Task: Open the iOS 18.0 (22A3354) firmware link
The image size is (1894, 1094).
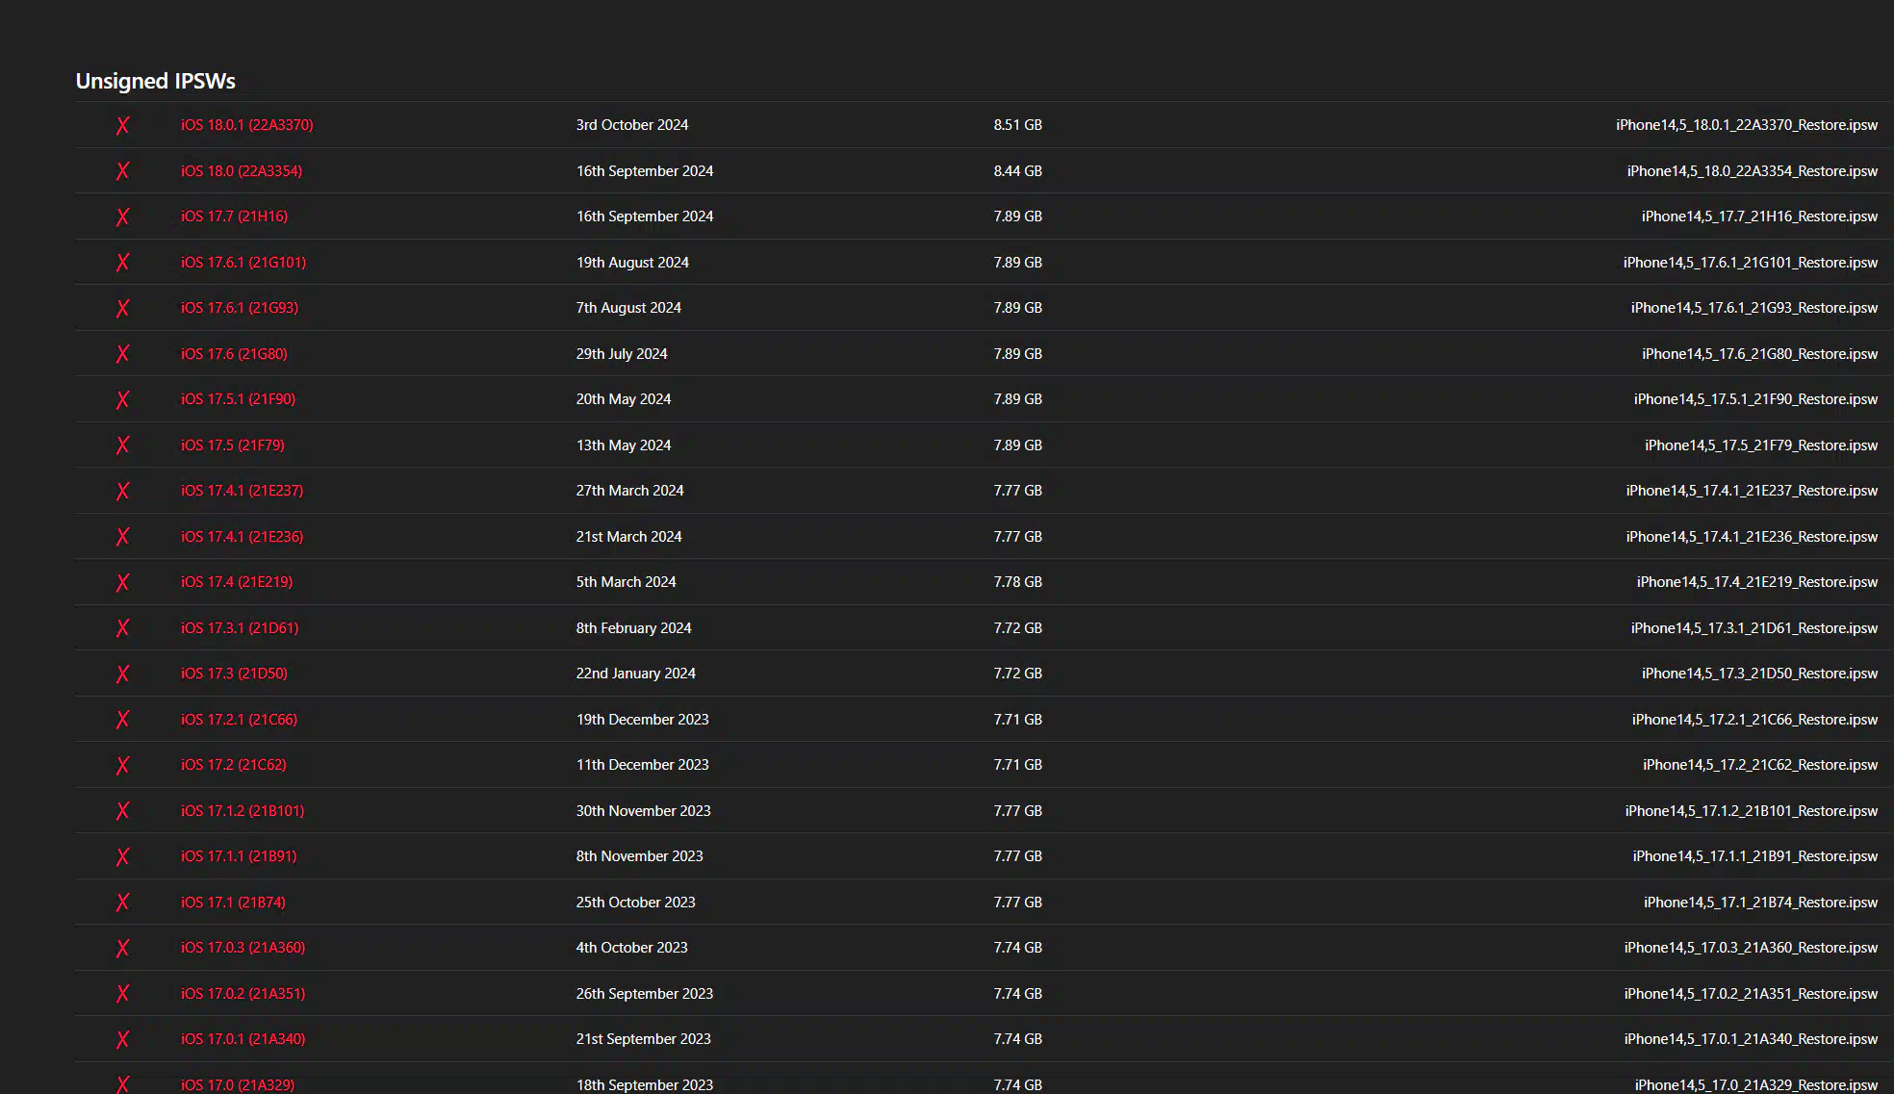Action: (242, 171)
